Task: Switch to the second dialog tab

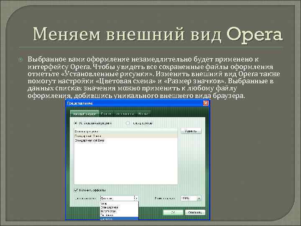Action: click(x=106, y=114)
